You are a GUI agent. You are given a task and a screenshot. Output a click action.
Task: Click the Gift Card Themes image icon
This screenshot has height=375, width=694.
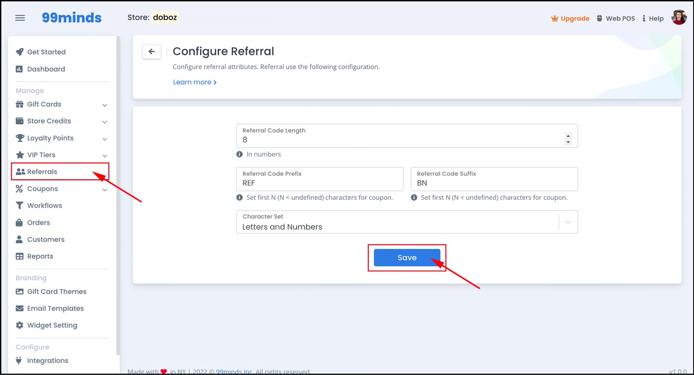coord(19,291)
